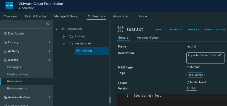Click the root Resources folder icon
The image size is (227, 106).
[x=64, y=29]
